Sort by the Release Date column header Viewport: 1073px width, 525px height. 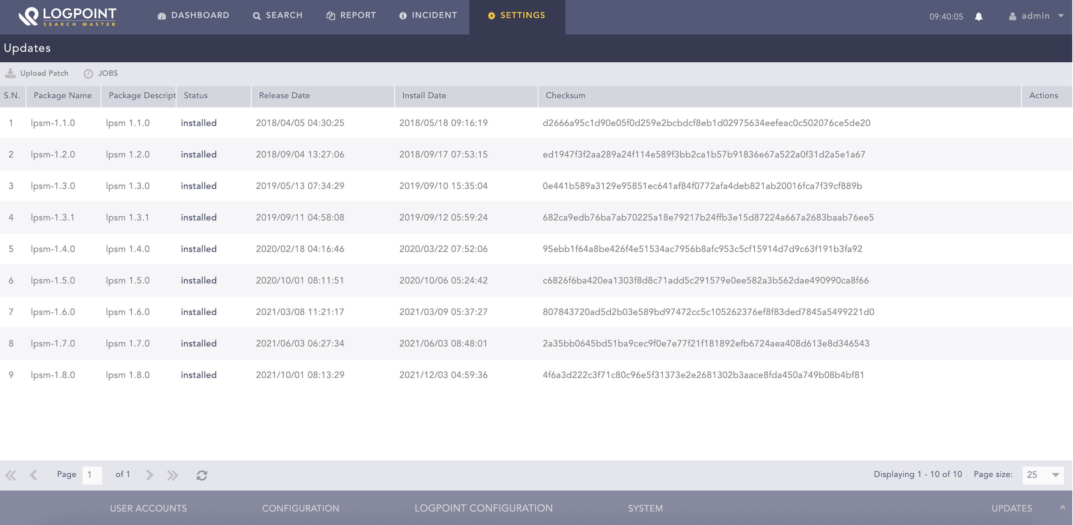point(285,96)
